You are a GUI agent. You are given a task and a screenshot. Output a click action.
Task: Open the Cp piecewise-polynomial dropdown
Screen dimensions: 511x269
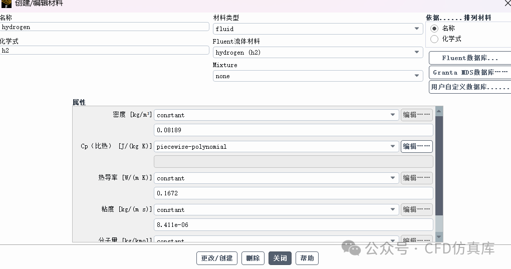tap(277, 146)
